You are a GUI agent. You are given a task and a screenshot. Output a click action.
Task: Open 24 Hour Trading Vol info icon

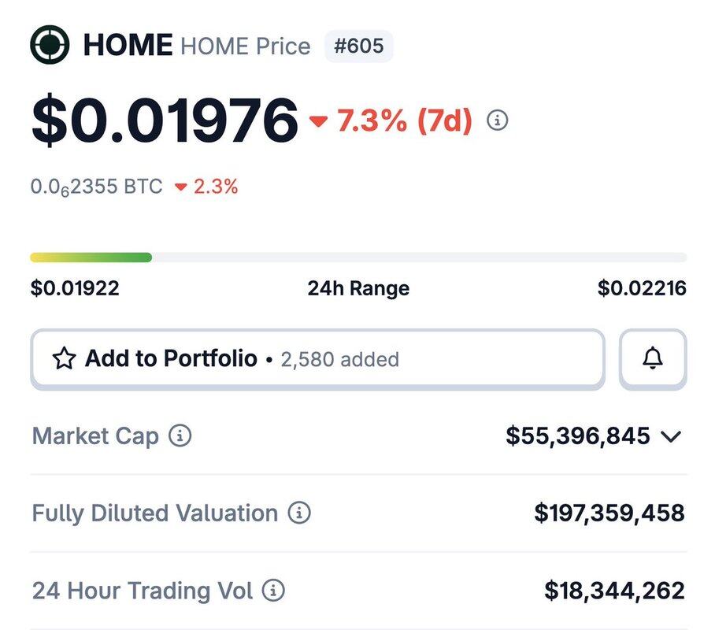273,591
